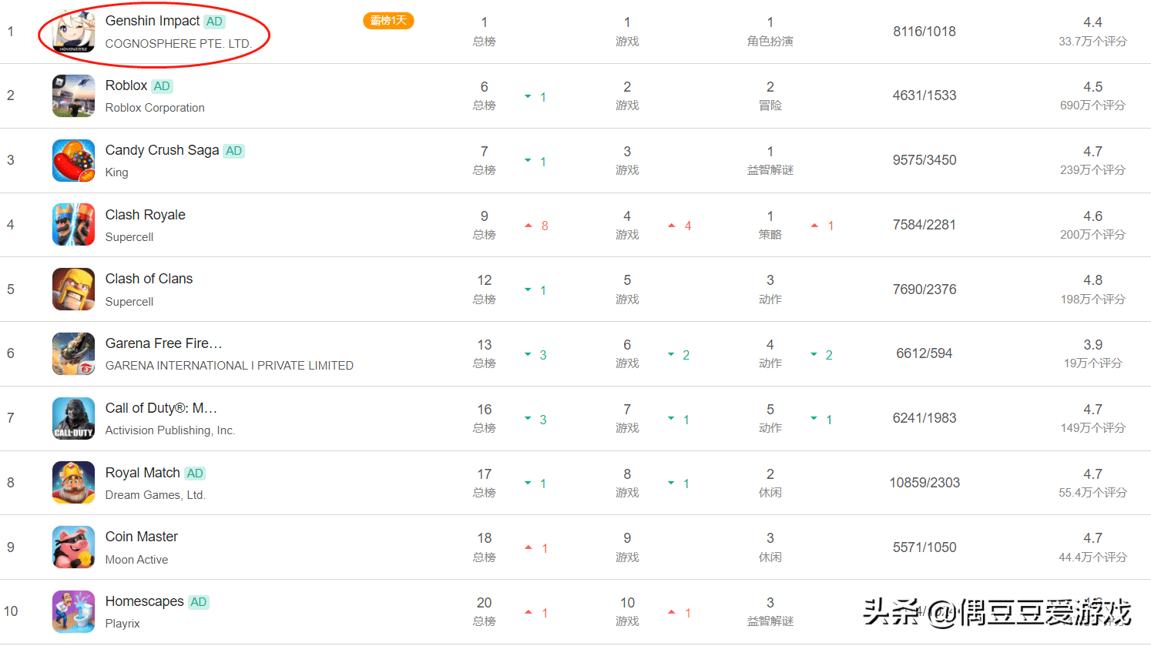Click the red up arrow beside Coin Master's overall rank 18
This screenshot has height=646, width=1151.
tap(529, 547)
